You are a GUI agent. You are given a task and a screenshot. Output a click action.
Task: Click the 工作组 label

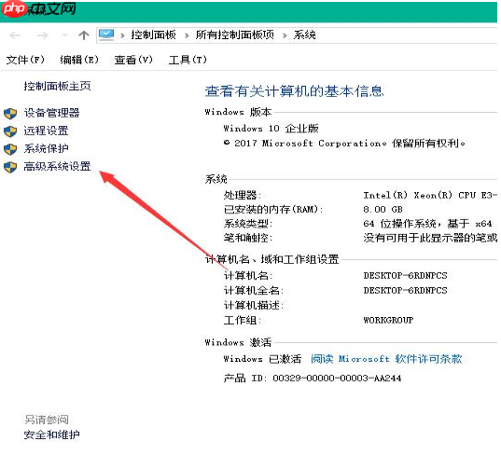click(x=243, y=320)
